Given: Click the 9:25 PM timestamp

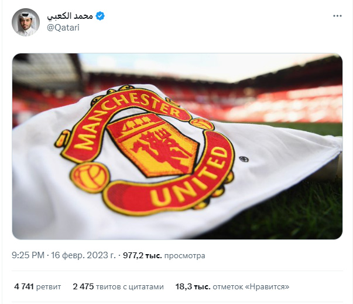Looking at the screenshot, I should pos(28,255).
